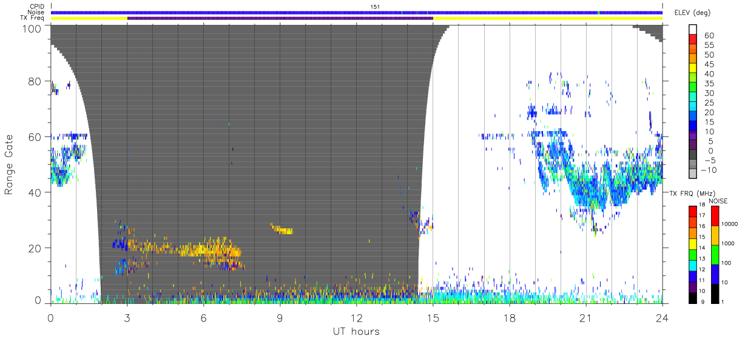This screenshot has width=745, height=344.
Task: Click the NOISE legend title
Action: click(x=718, y=201)
